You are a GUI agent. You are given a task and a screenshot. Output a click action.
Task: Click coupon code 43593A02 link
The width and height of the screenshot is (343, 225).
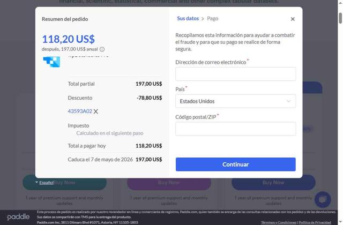tap(80, 111)
